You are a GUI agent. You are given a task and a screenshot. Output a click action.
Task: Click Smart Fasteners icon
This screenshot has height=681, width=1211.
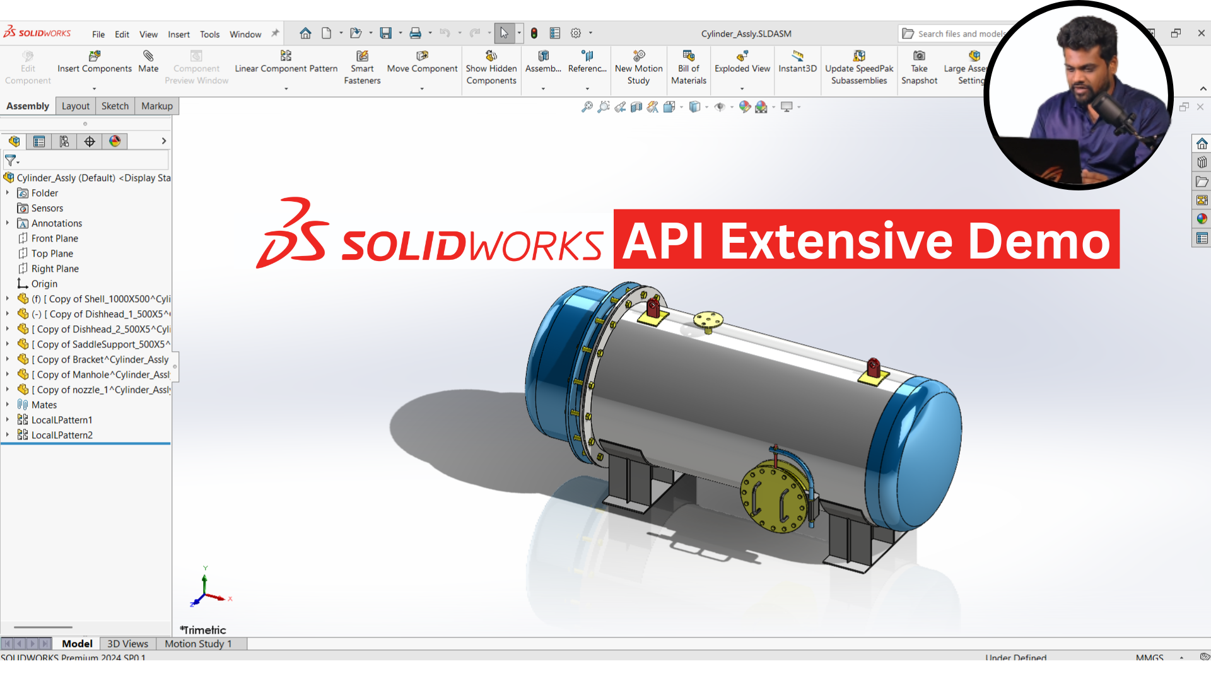pyautogui.click(x=362, y=55)
